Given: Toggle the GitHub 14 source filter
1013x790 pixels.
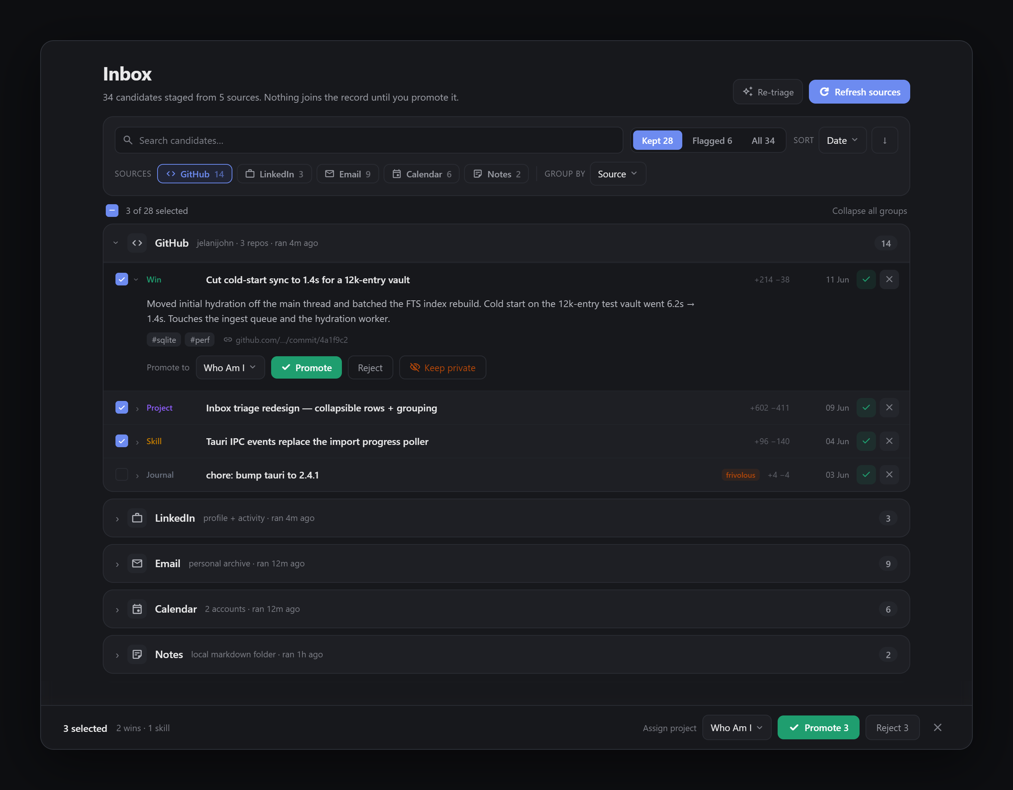Looking at the screenshot, I should (195, 174).
